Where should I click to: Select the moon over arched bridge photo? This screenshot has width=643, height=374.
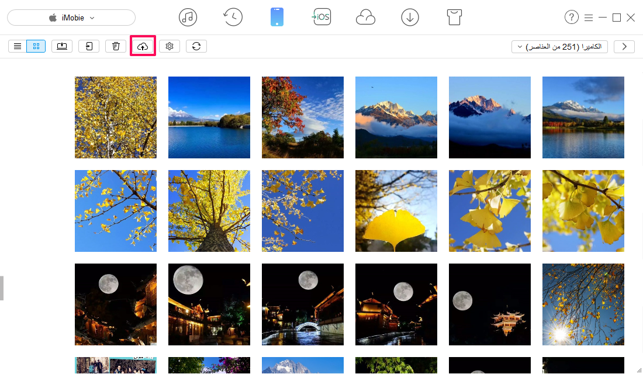[x=303, y=304]
